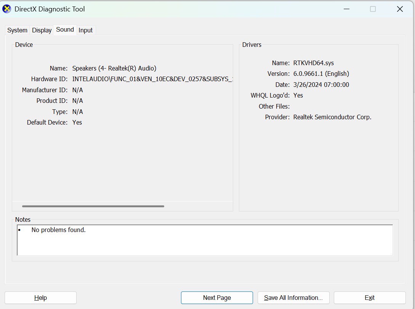The width and height of the screenshot is (415, 309).
Task: Click the Next Page button
Action: [216, 298]
